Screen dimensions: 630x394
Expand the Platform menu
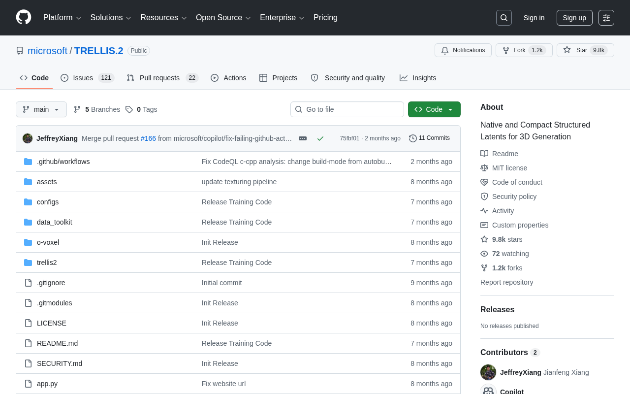63,18
